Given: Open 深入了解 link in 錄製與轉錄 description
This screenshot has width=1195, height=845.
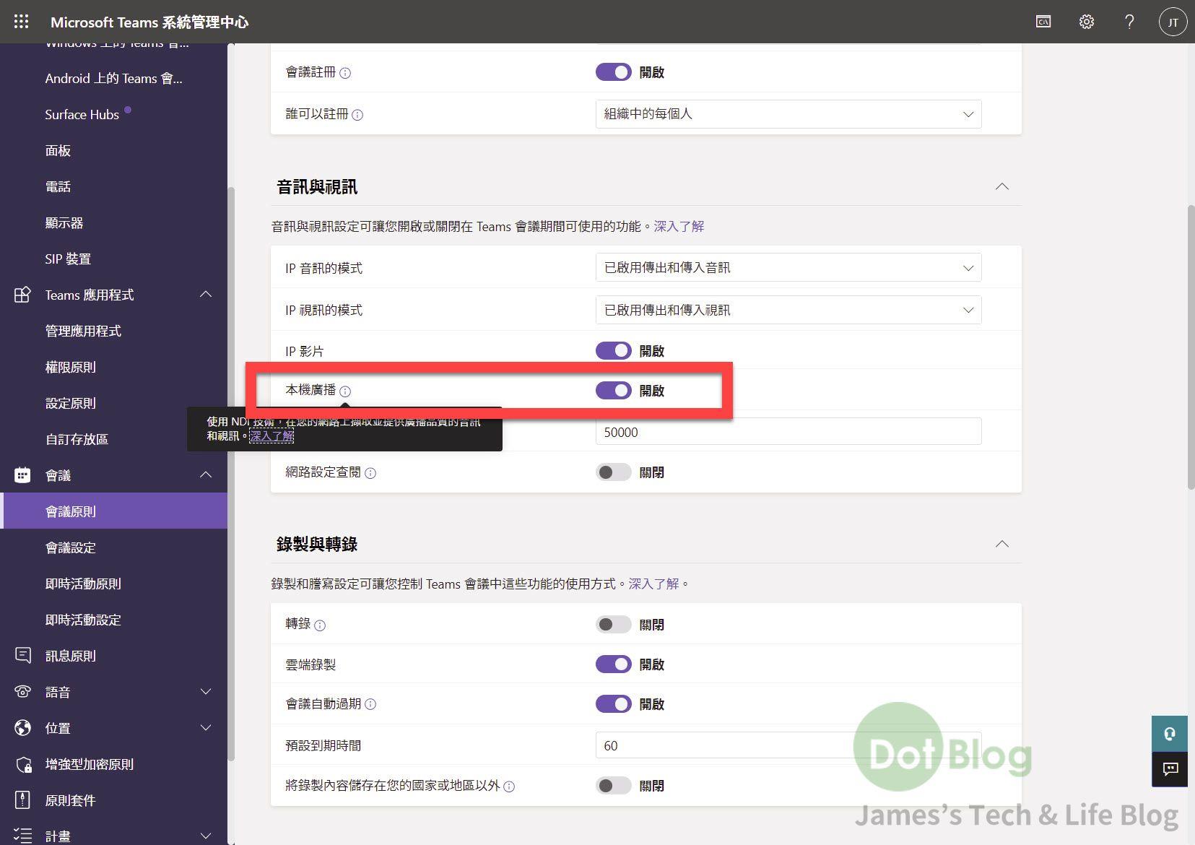Looking at the screenshot, I should coord(653,584).
